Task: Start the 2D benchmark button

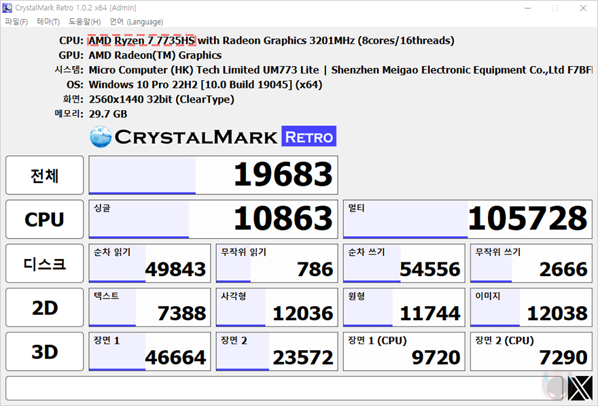Action: (x=45, y=307)
